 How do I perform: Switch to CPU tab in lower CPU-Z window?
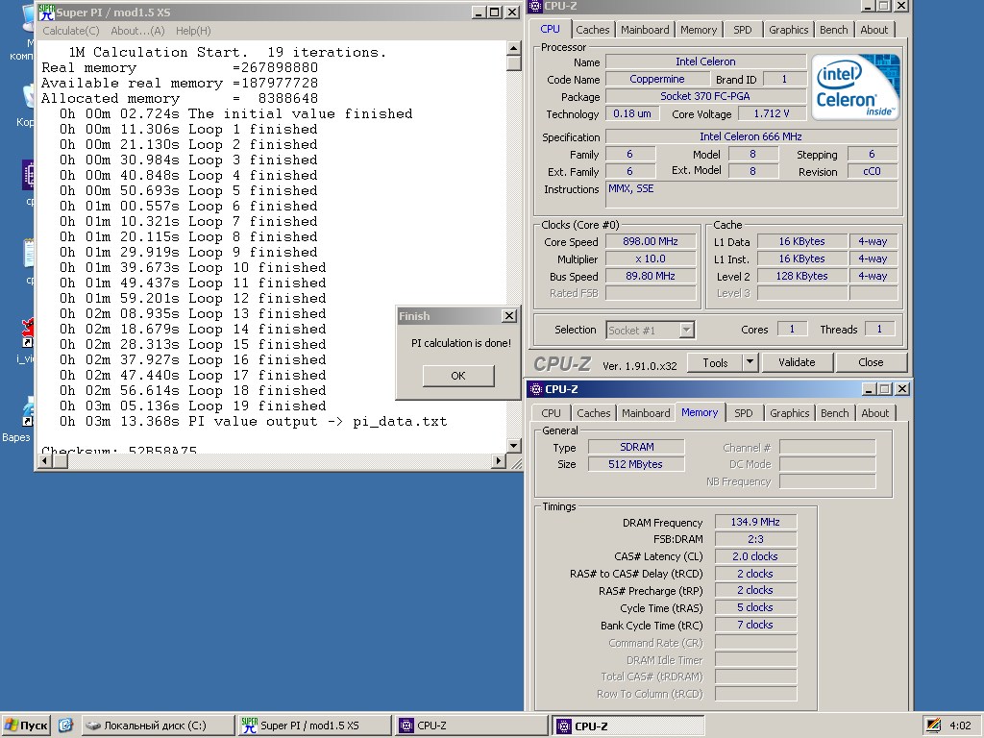[551, 413]
